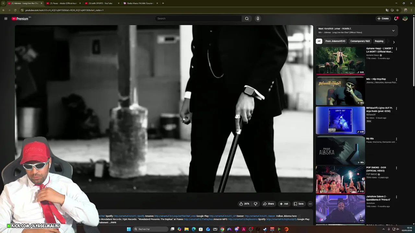
Task: Open the smarturl.it/TheEephus link
Action: [x=198, y=219]
